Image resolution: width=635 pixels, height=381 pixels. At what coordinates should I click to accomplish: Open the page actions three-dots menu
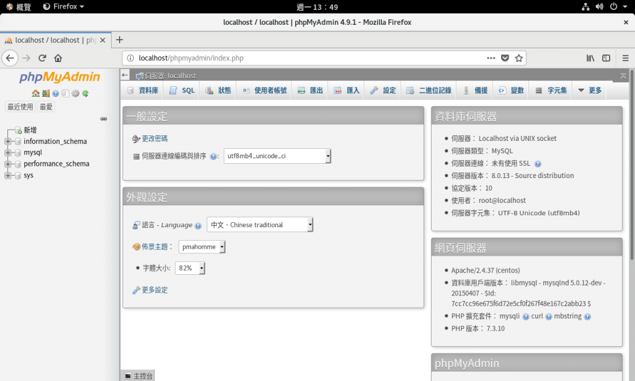click(x=491, y=58)
